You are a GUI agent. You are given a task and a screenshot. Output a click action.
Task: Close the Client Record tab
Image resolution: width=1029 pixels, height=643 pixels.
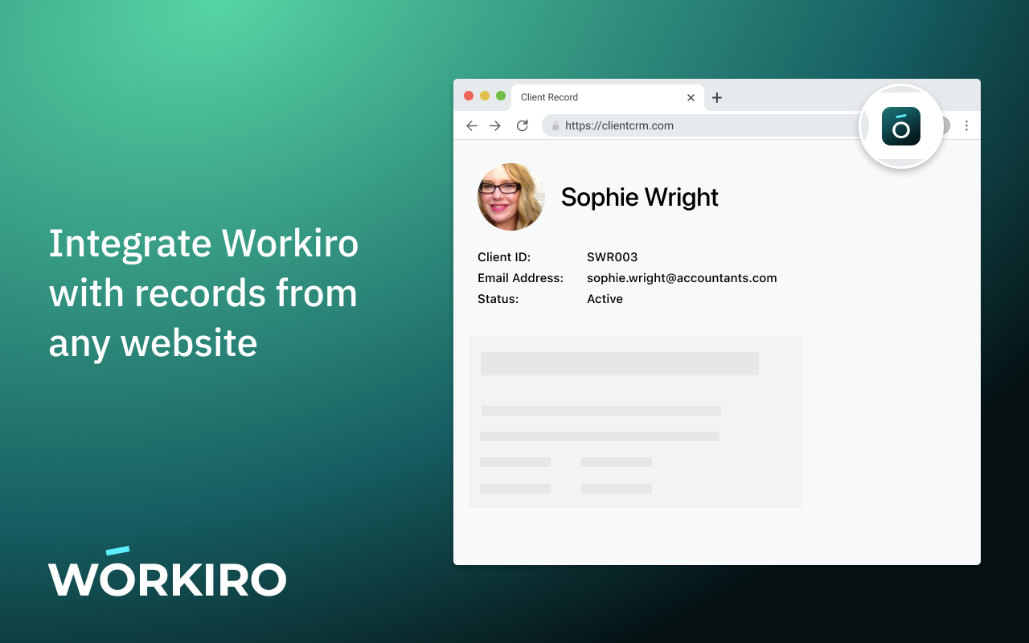tap(691, 97)
